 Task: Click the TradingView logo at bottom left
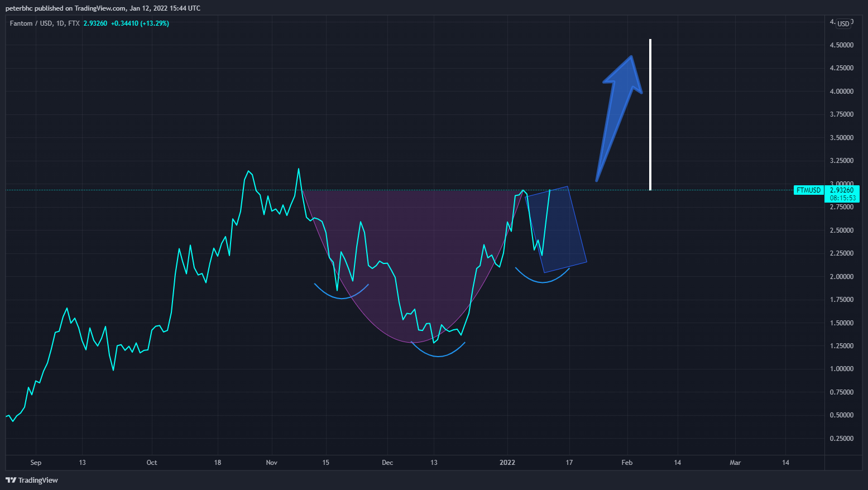32,480
